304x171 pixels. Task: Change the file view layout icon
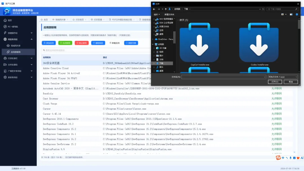tap(283, 15)
